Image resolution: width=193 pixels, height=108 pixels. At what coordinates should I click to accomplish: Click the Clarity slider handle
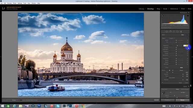pyautogui.click(x=176, y=53)
